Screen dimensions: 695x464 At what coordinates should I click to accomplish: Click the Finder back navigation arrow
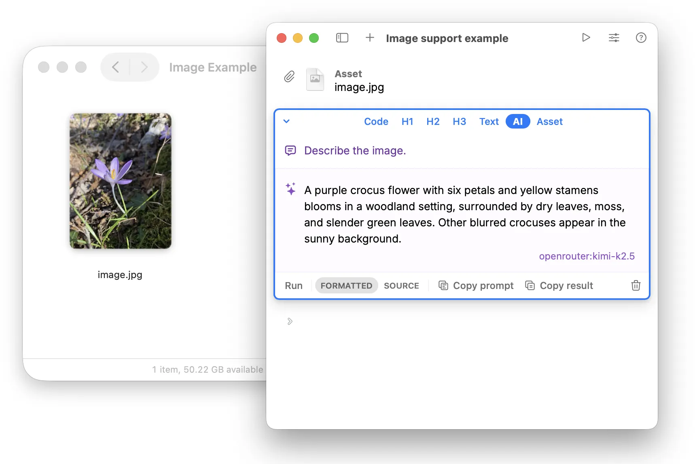pyautogui.click(x=115, y=67)
